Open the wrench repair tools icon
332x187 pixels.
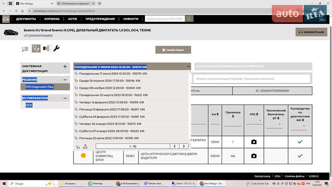pos(56,49)
